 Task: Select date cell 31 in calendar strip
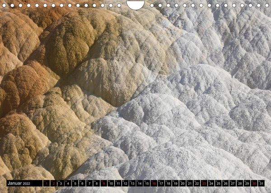point(262,184)
